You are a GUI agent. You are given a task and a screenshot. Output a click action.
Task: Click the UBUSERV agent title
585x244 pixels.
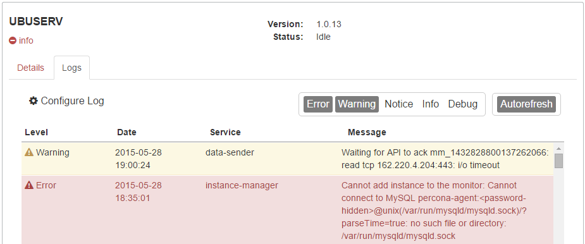(36, 21)
